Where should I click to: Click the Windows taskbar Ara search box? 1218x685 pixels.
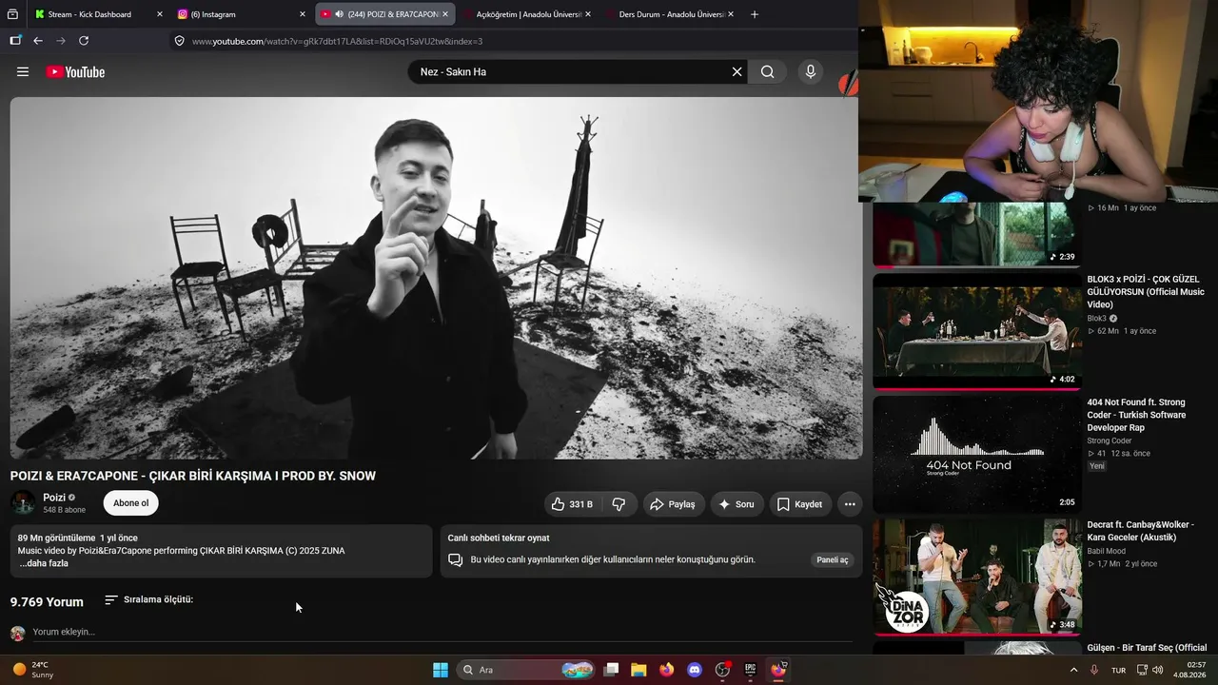526,670
